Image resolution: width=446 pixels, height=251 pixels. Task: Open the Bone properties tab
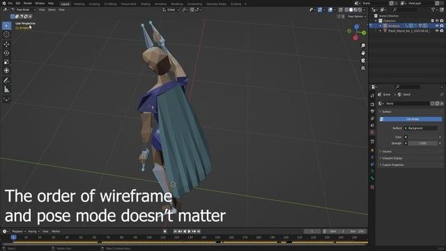click(372, 178)
